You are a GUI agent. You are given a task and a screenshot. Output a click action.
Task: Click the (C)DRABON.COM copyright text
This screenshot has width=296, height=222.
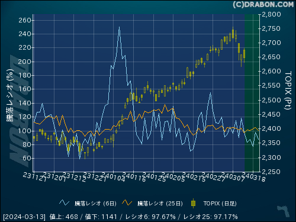tap(263, 5)
